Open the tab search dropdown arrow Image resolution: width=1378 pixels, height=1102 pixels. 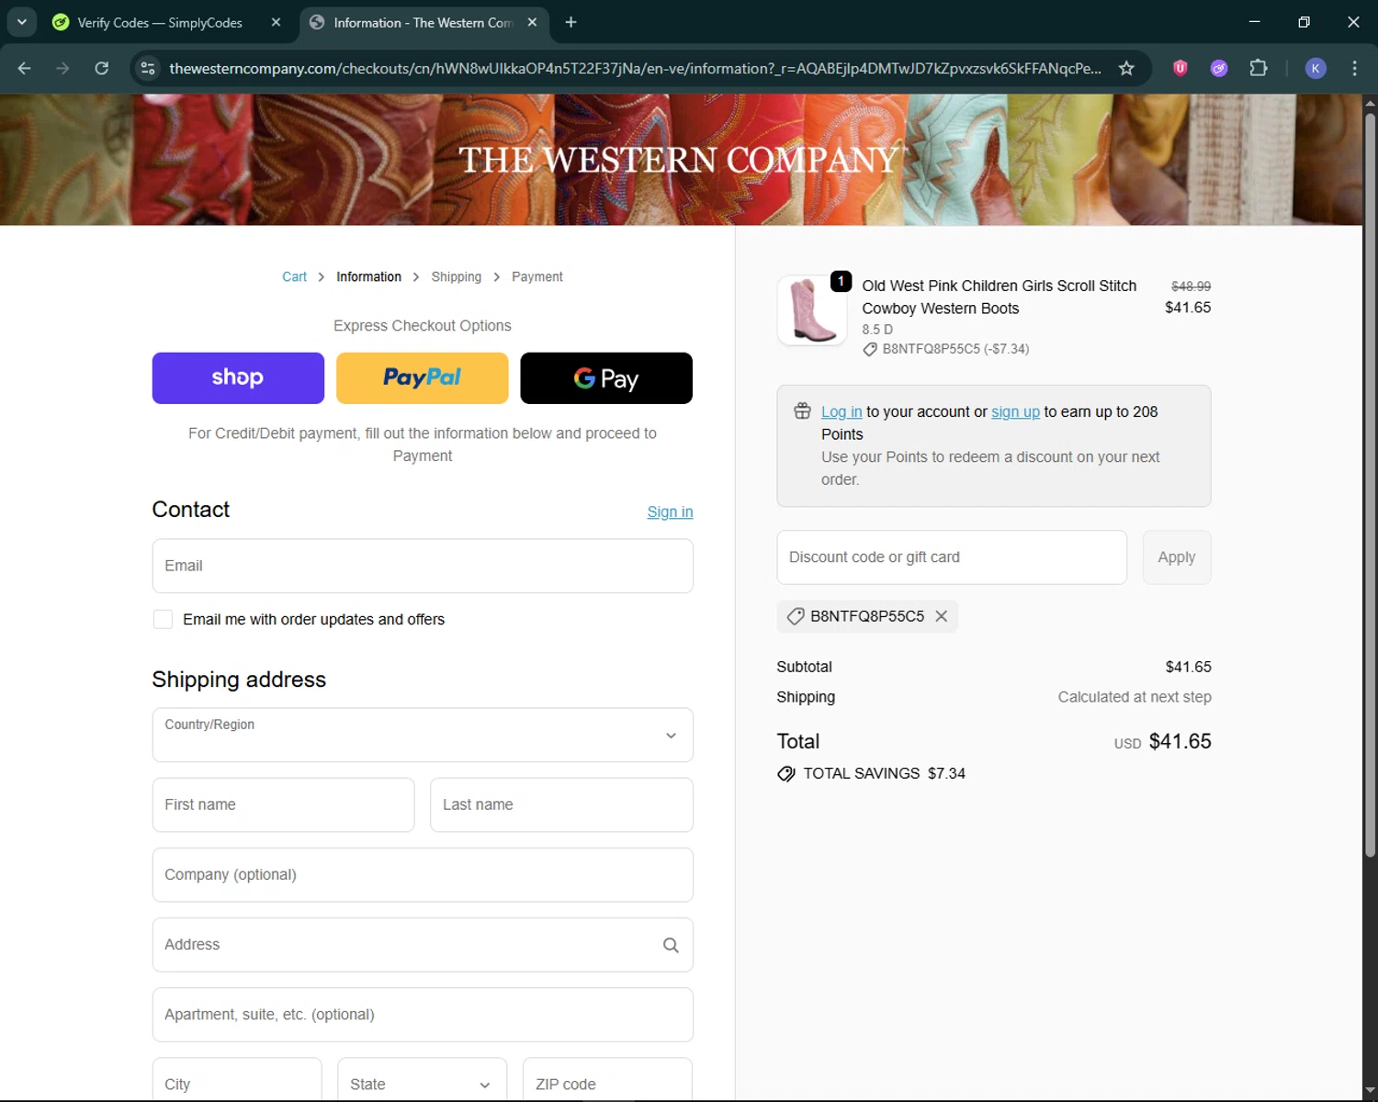(x=21, y=22)
